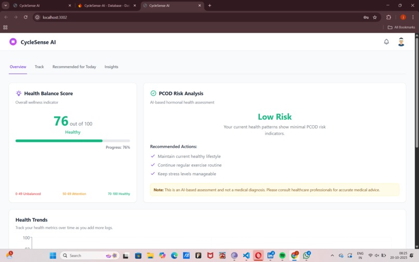Screen dimensions: 419x262
Task: Open Microsoft Edge from the taskbar
Action: (174, 256)
